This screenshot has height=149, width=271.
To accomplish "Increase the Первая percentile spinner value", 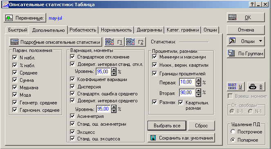I will (x=198, y=80).
